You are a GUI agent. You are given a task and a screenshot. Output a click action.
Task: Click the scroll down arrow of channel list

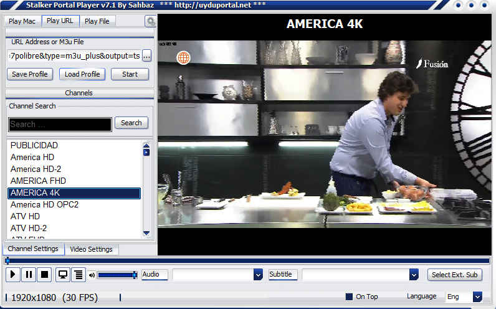pyautogui.click(x=146, y=233)
